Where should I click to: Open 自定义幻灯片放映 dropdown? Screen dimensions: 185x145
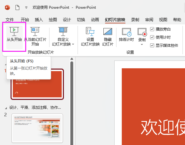pos(63,36)
